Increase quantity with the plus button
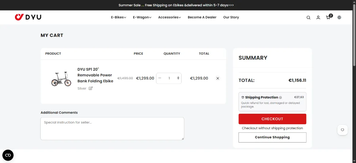The width and height of the screenshot is (356, 163). (178, 78)
